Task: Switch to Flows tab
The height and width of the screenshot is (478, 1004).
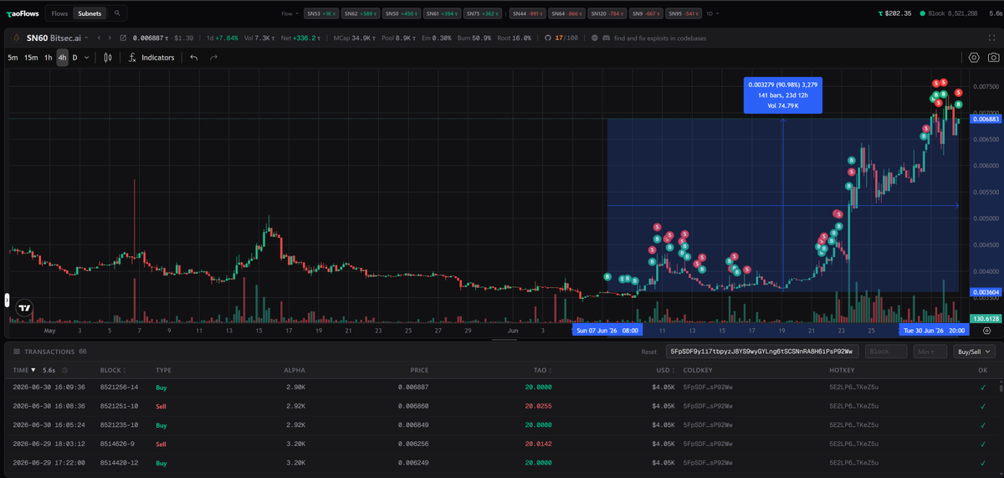Action: pos(59,13)
